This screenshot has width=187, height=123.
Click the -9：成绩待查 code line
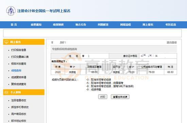pyautogui.click(x=93, y=89)
